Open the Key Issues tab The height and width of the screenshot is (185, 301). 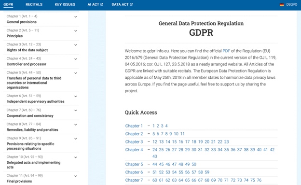click(65, 4)
